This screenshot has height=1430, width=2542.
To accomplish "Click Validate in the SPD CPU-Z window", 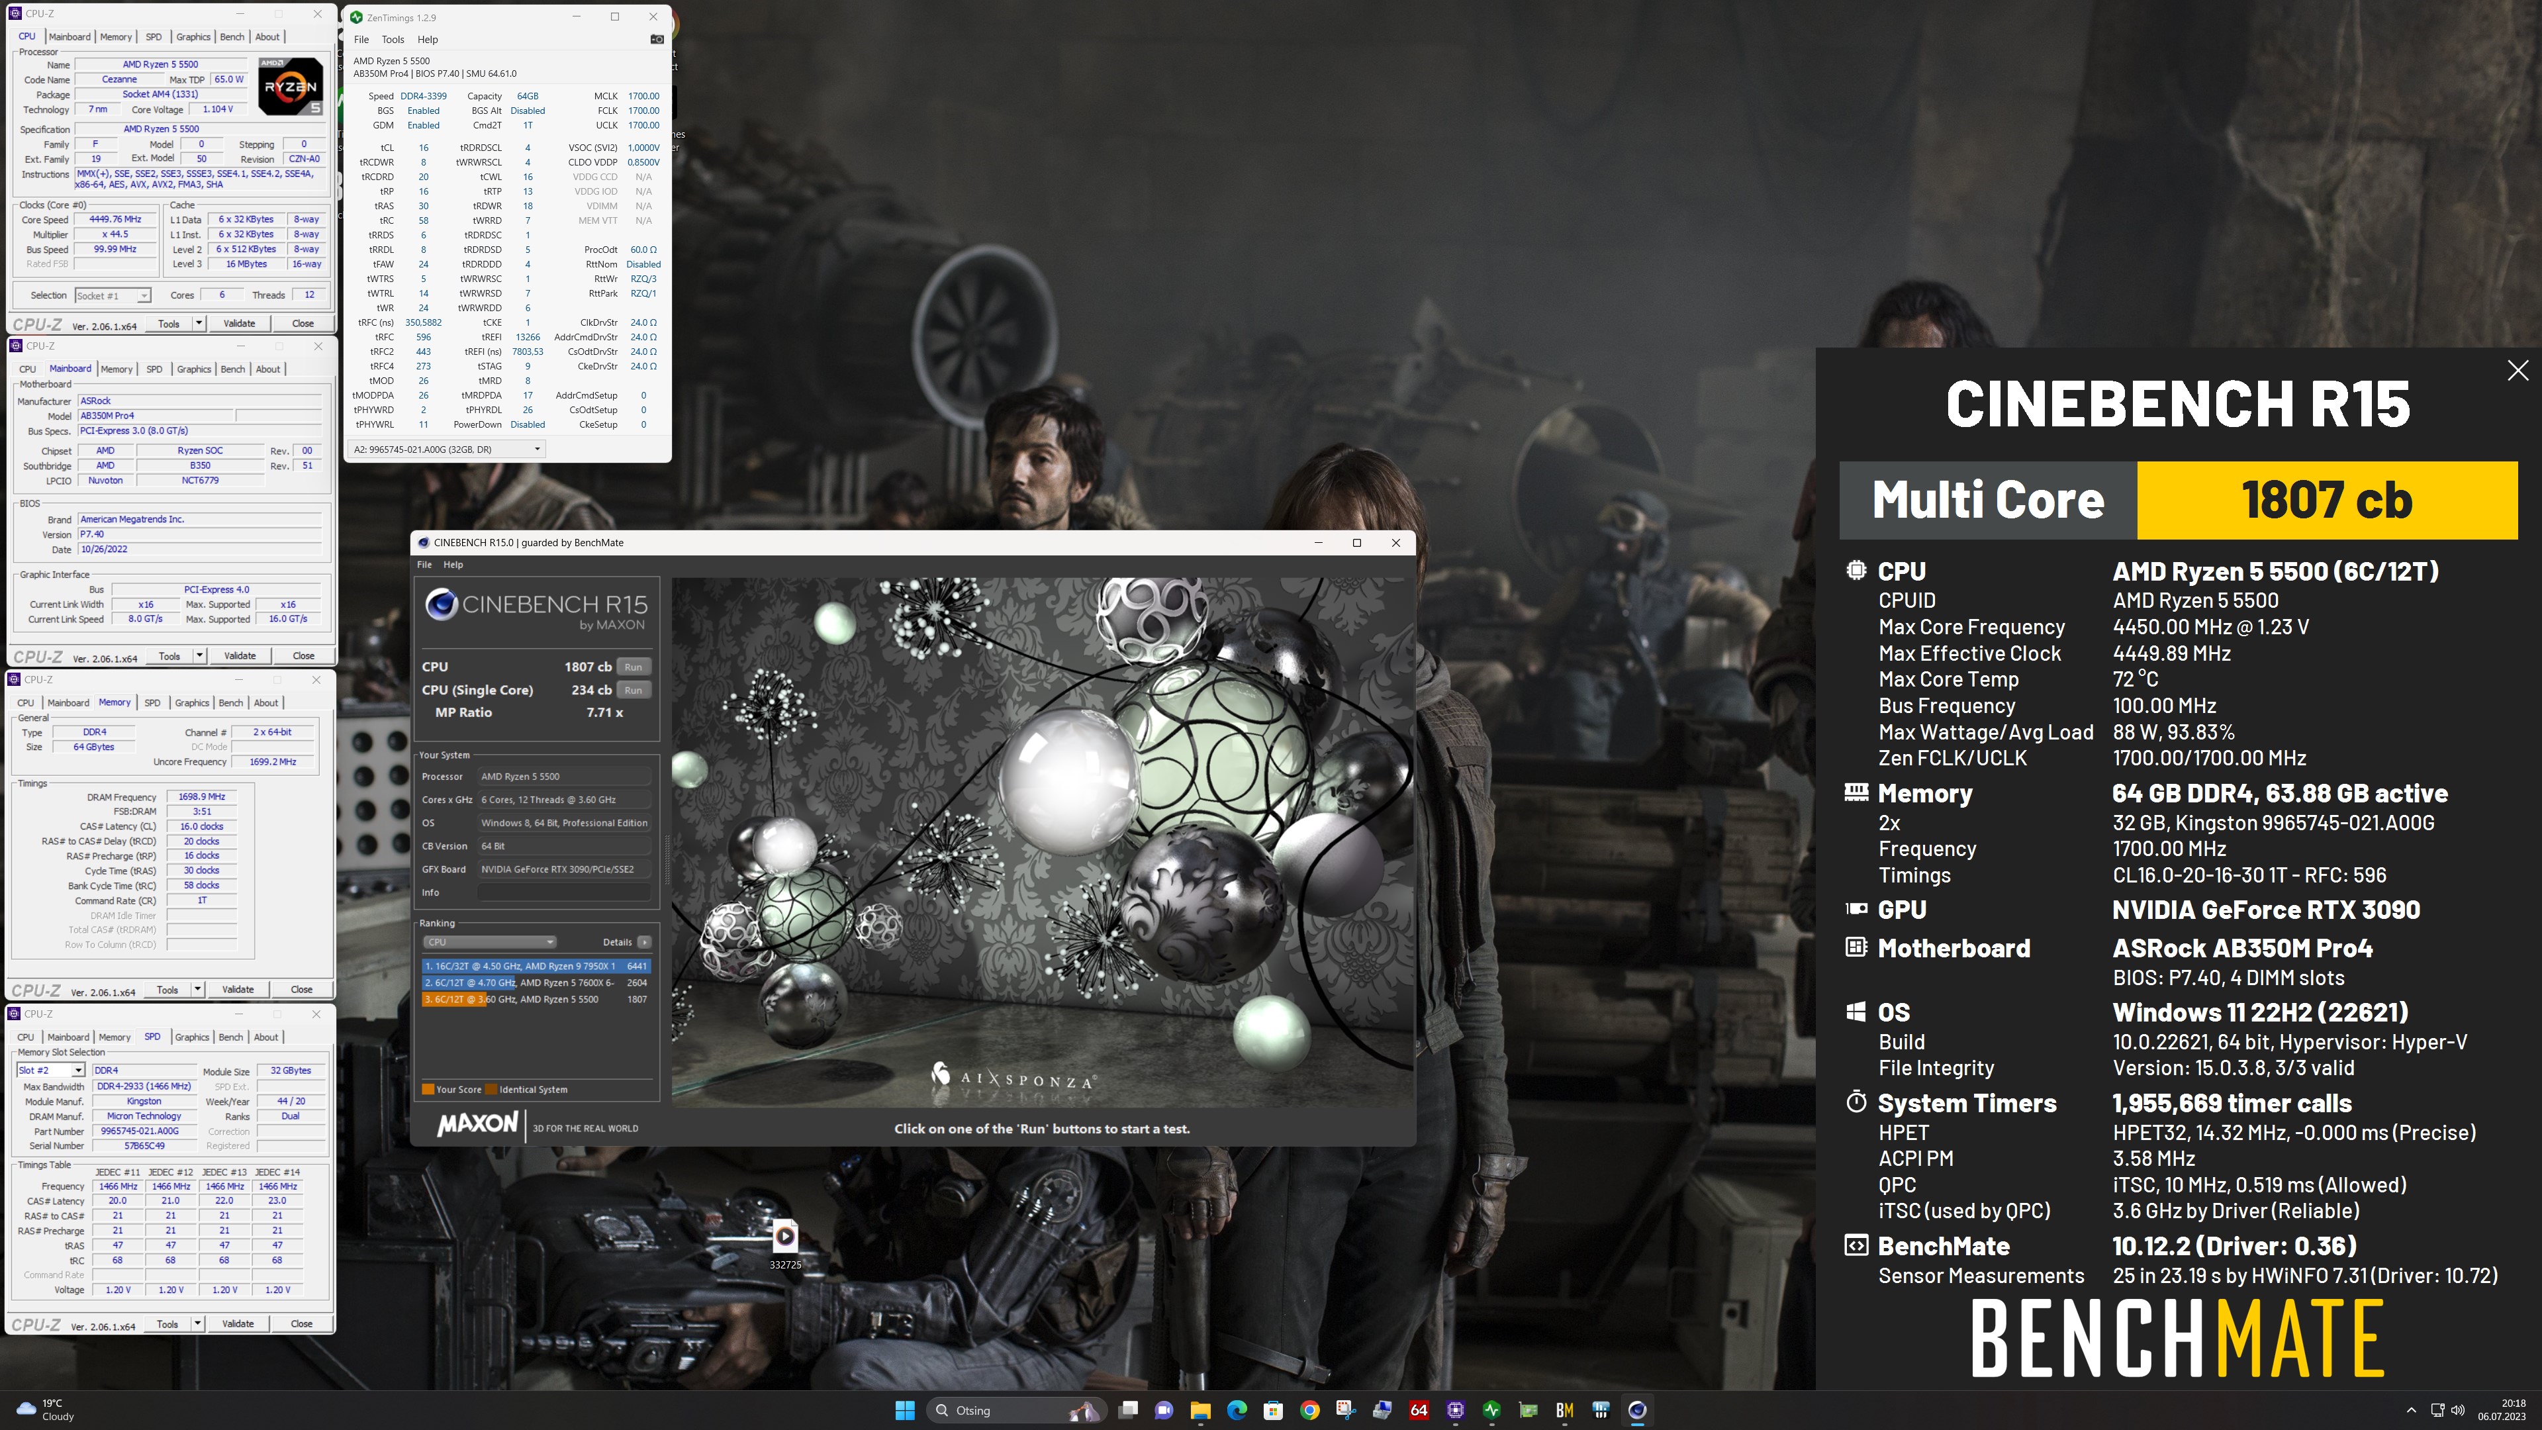I will click(238, 1323).
